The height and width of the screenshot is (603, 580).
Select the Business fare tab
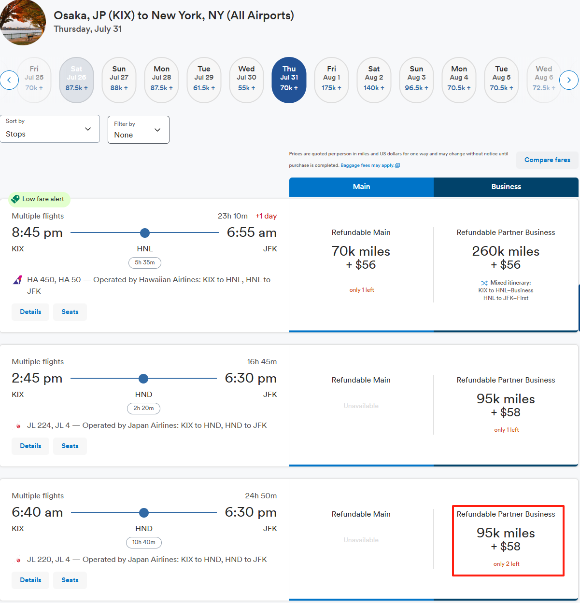coord(506,187)
